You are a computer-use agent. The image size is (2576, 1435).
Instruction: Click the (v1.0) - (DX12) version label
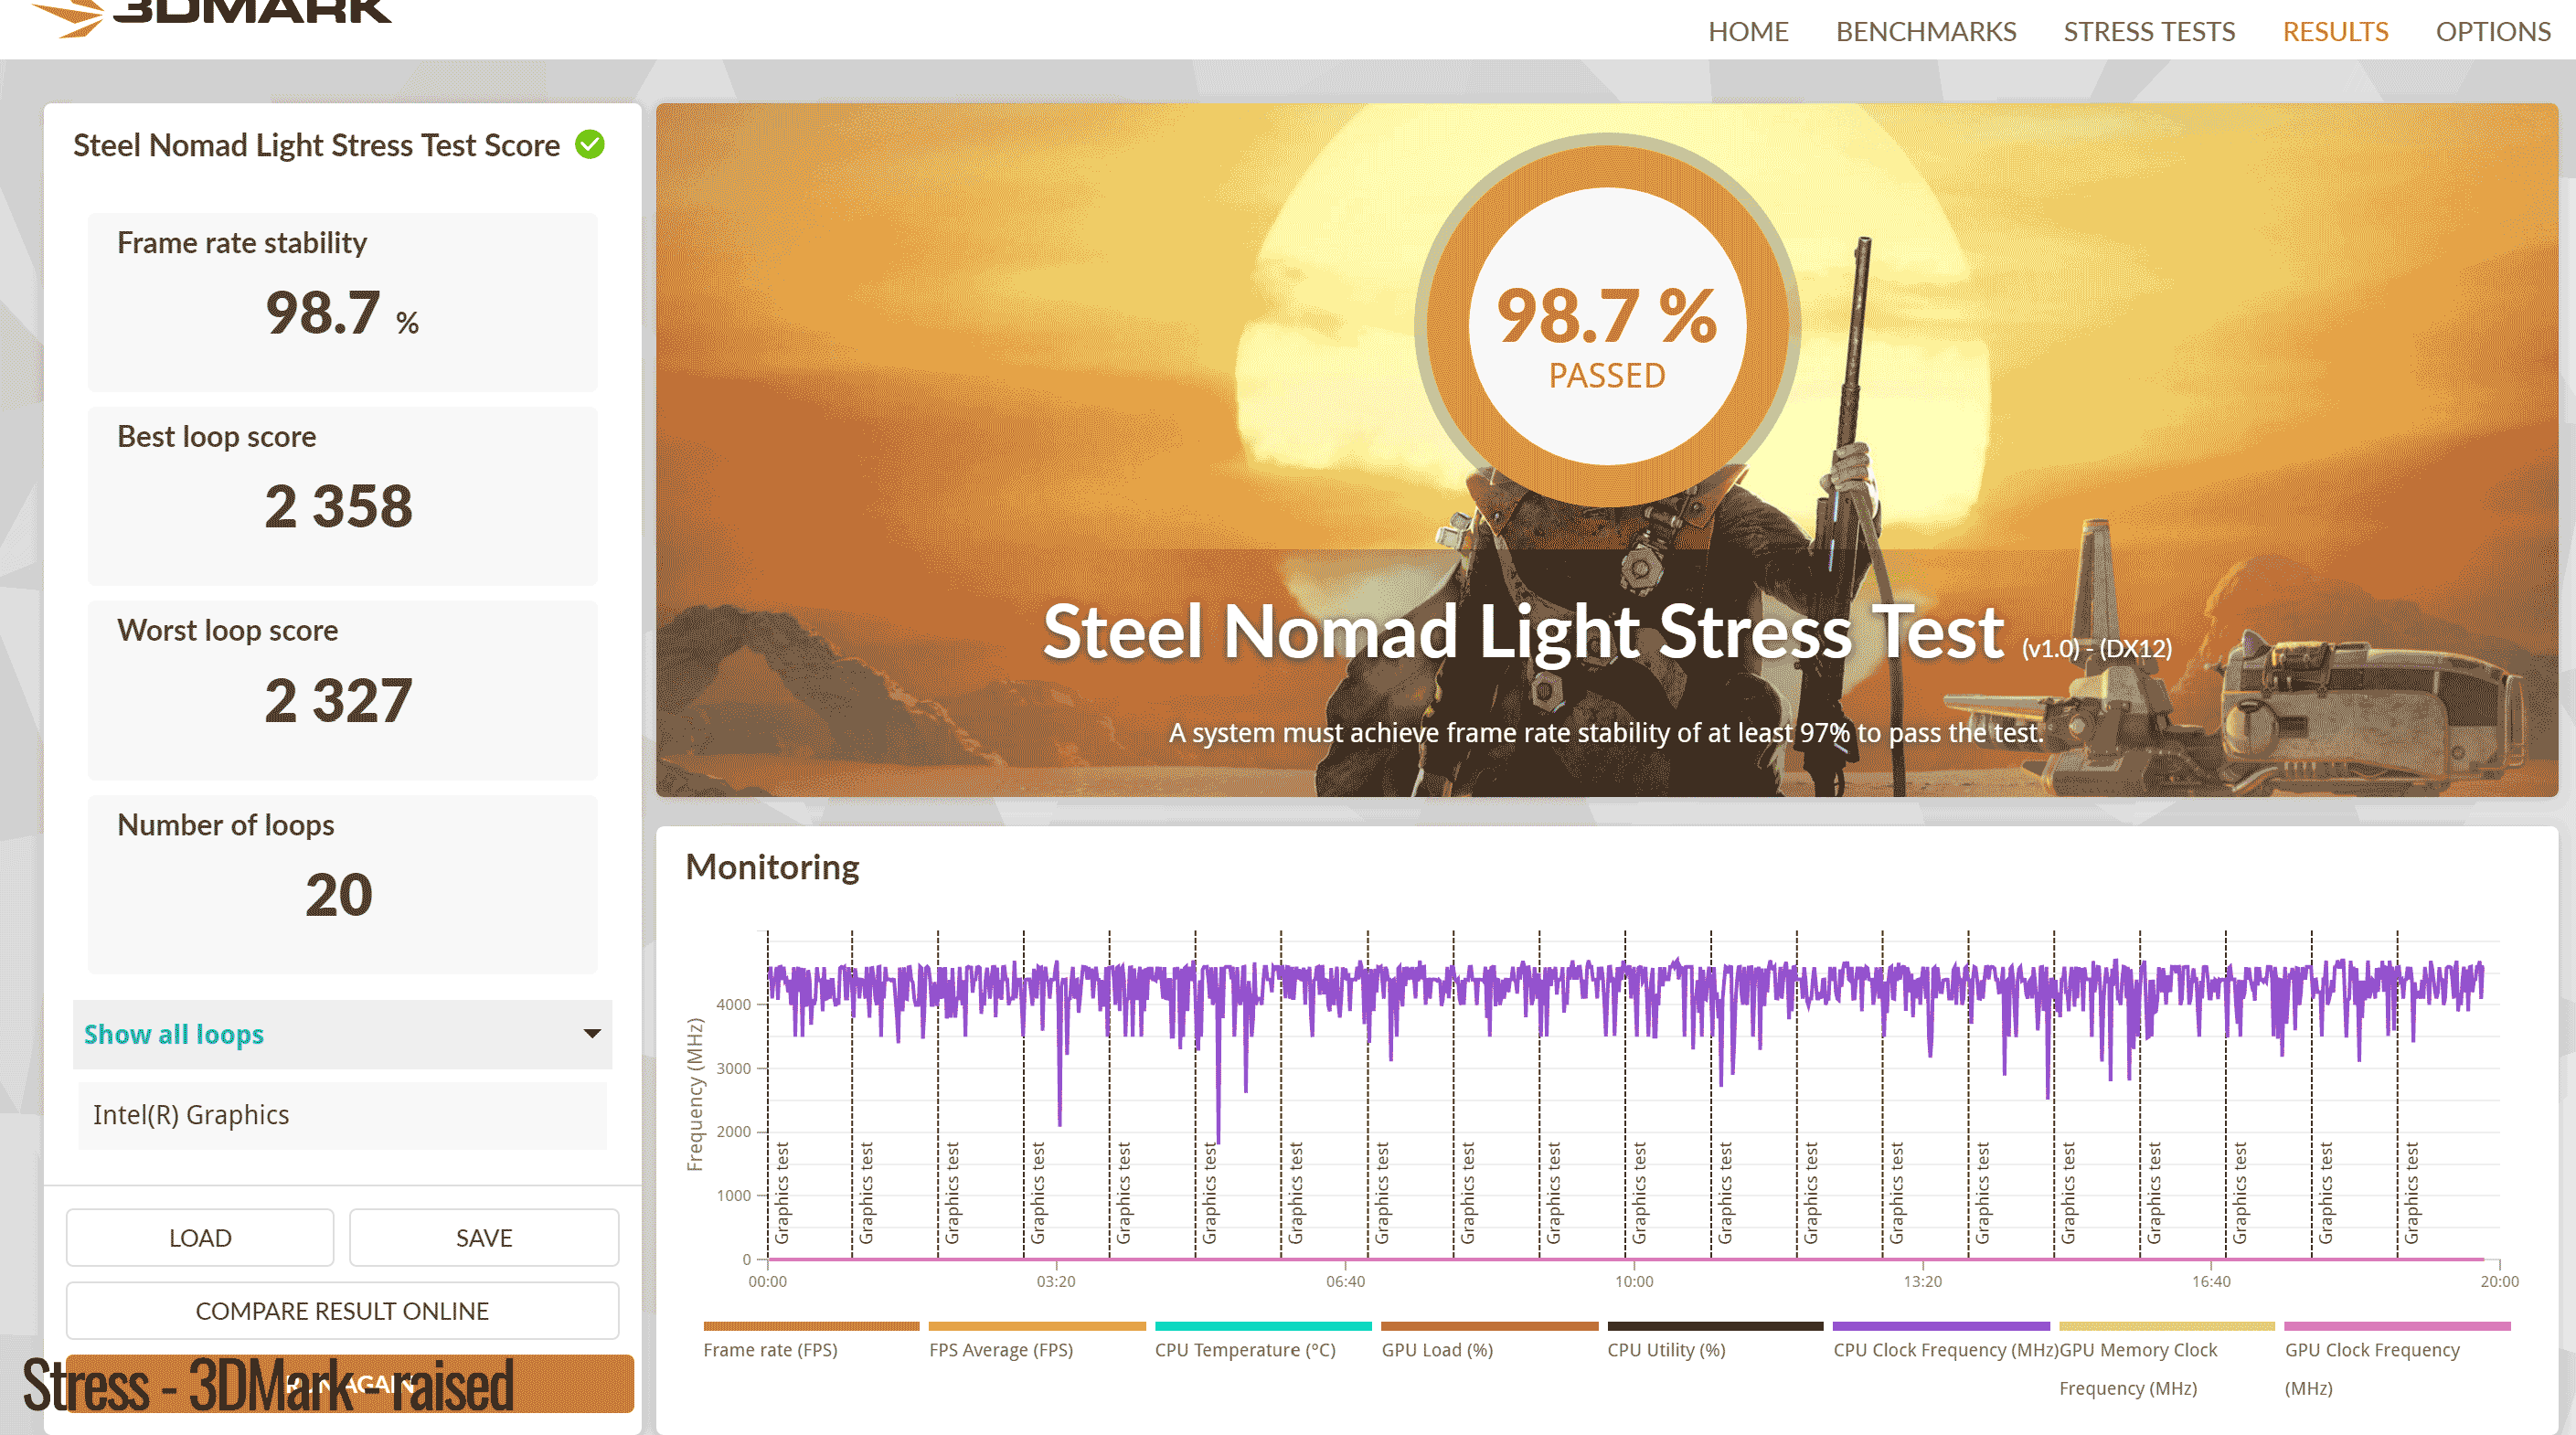click(2096, 649)
